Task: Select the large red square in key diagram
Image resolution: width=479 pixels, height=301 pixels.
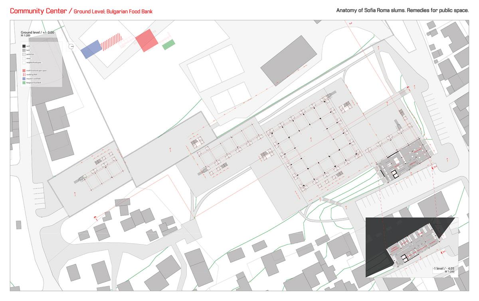Action: pos(146,41)
